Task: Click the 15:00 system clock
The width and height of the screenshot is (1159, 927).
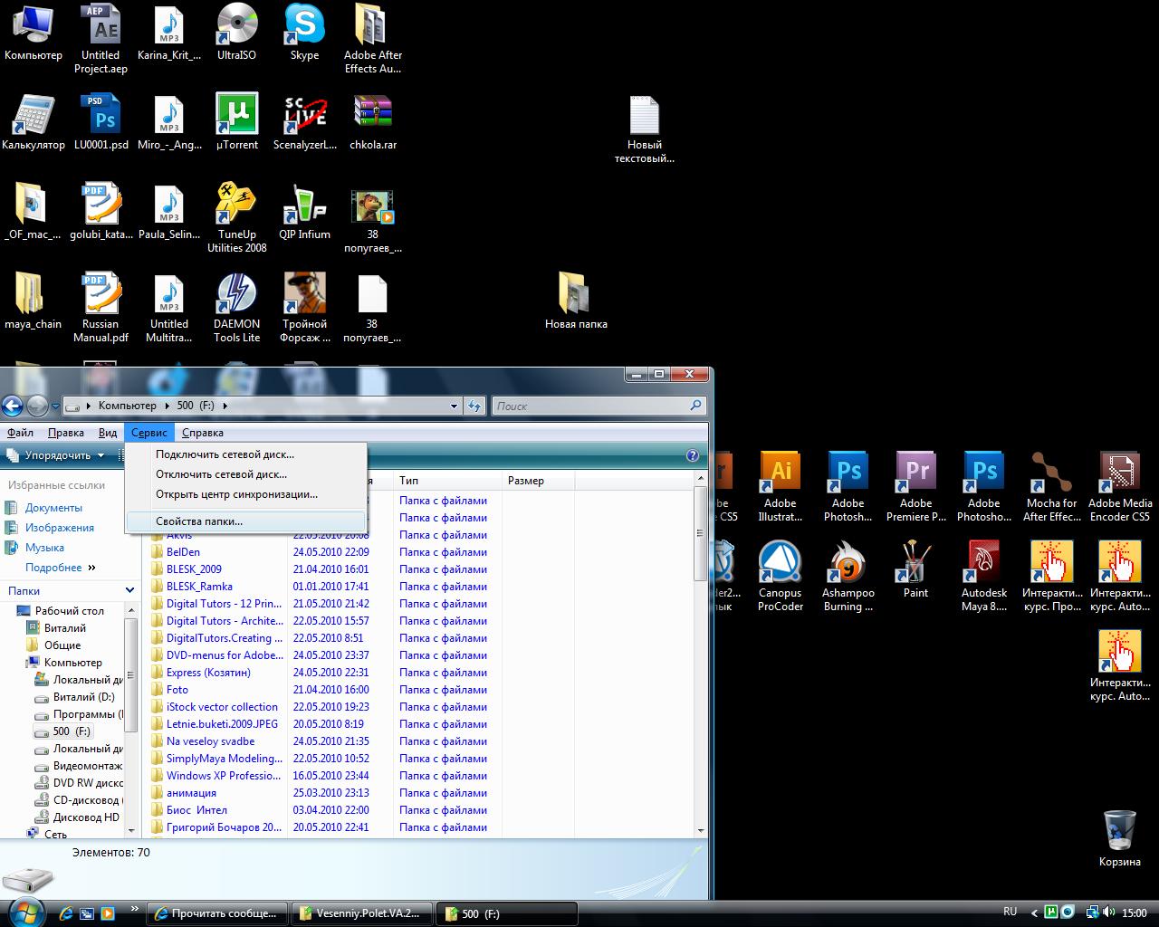Action: (1134, 913)
